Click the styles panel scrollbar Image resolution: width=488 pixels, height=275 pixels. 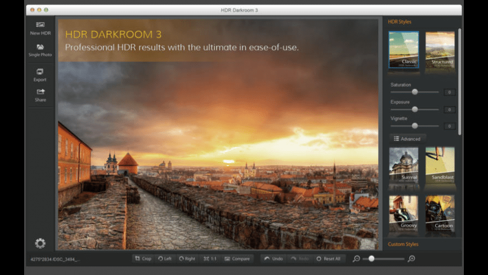point(459,81)
